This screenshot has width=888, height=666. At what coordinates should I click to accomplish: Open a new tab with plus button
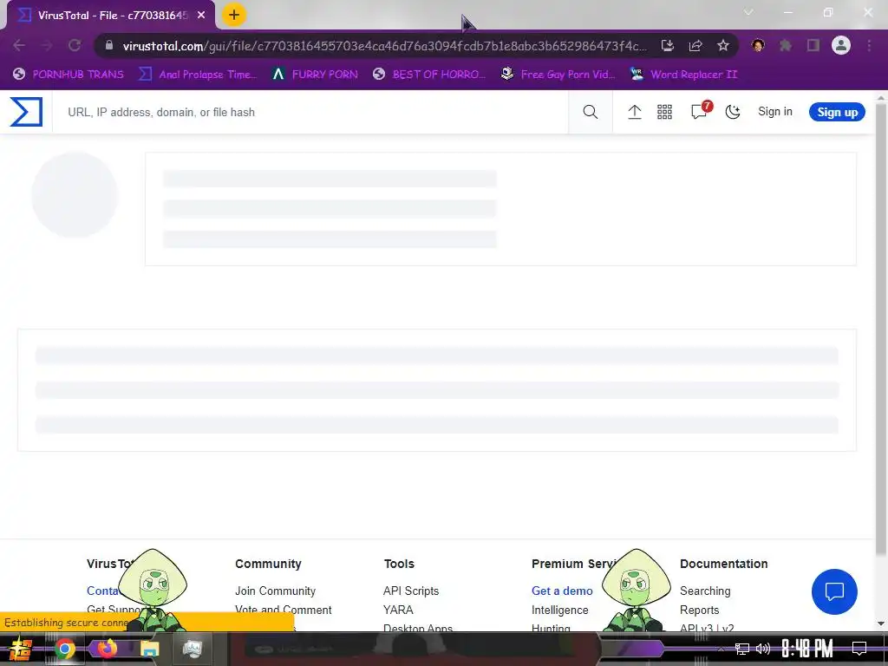(x=234, y=15)
